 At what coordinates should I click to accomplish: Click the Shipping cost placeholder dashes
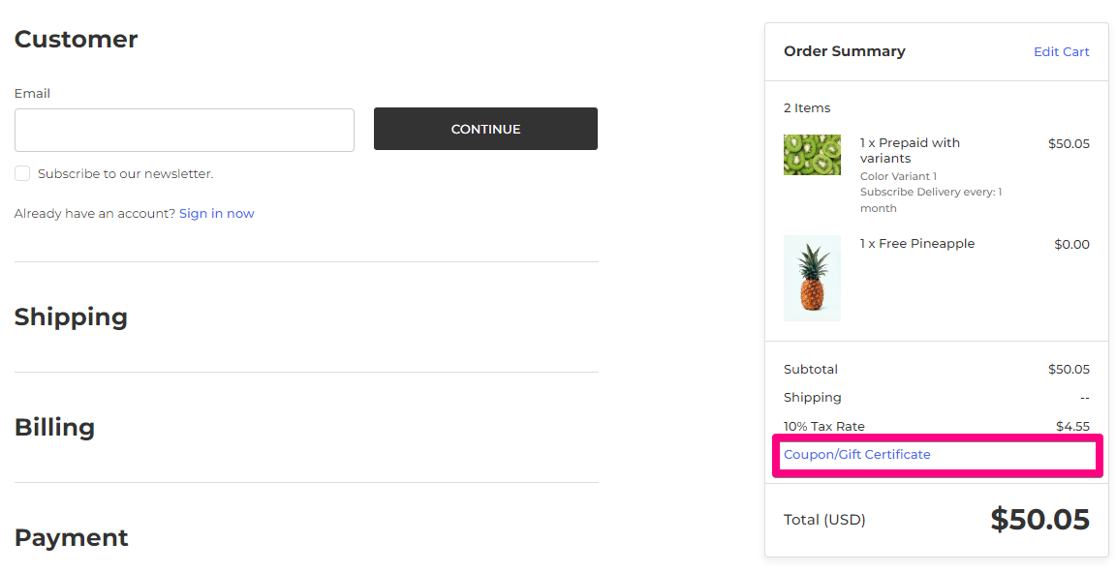[x=1084, y=397]
